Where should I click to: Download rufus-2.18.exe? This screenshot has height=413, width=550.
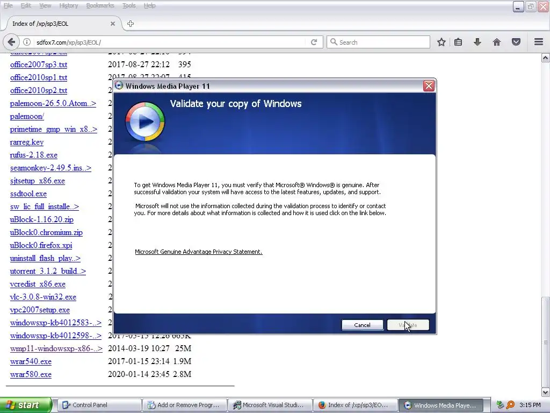[x=34, y=155]
